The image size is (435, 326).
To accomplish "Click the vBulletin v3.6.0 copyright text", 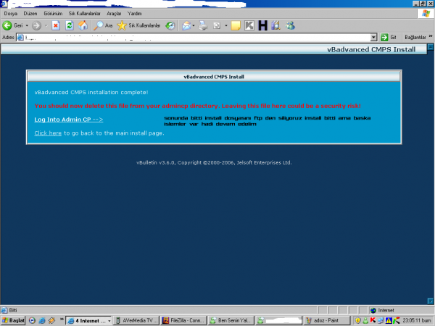I will tap(214, 163).
